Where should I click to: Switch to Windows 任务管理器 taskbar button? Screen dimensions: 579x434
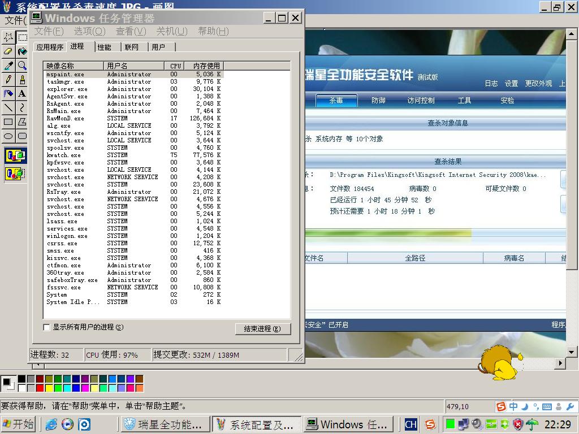pos(349,424)
